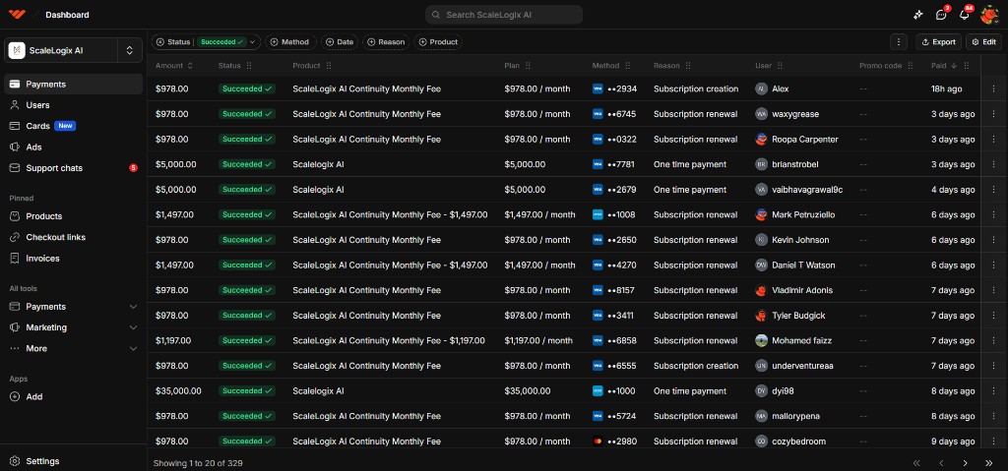Click the Product column drag handle
This screenshot has width=1008, height=471.
(329, 66)
